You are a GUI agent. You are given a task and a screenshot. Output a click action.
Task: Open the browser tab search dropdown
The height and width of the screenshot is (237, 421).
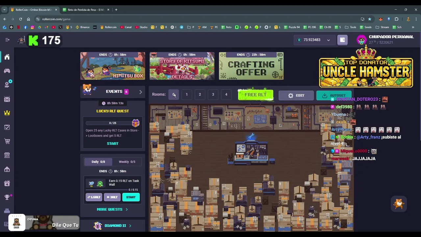(4, 10)
